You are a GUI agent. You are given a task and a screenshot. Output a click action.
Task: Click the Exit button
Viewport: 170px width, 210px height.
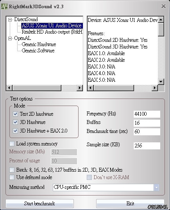(x=130, y=203)
